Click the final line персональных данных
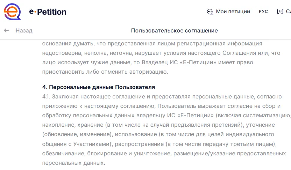Image resolution: width=291 pixels, height=170 pixels. pos(73,163)
